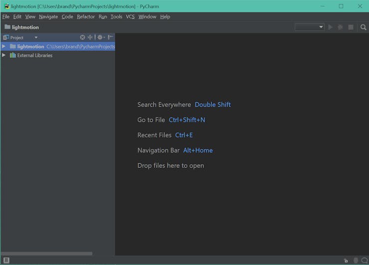Select the lightmotion row in project tree
This screenshot has height=265, width=369.
(x=58, y=46)
